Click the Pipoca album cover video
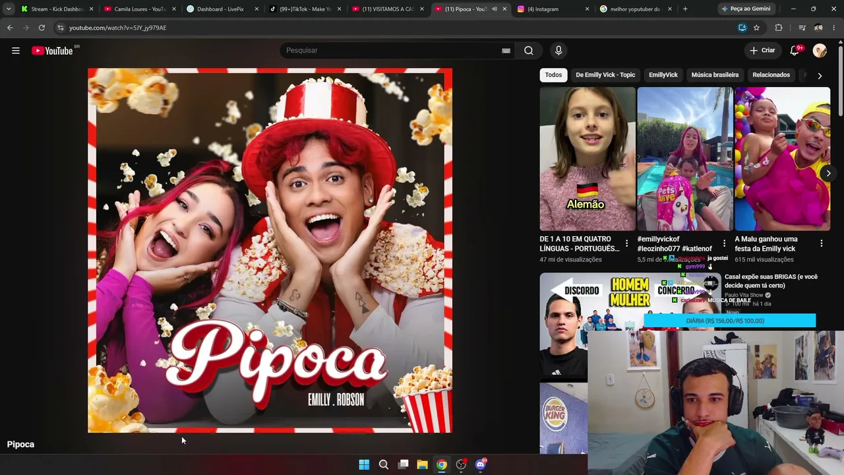Screen dimensions: 844x475 (x=270, y=251)
